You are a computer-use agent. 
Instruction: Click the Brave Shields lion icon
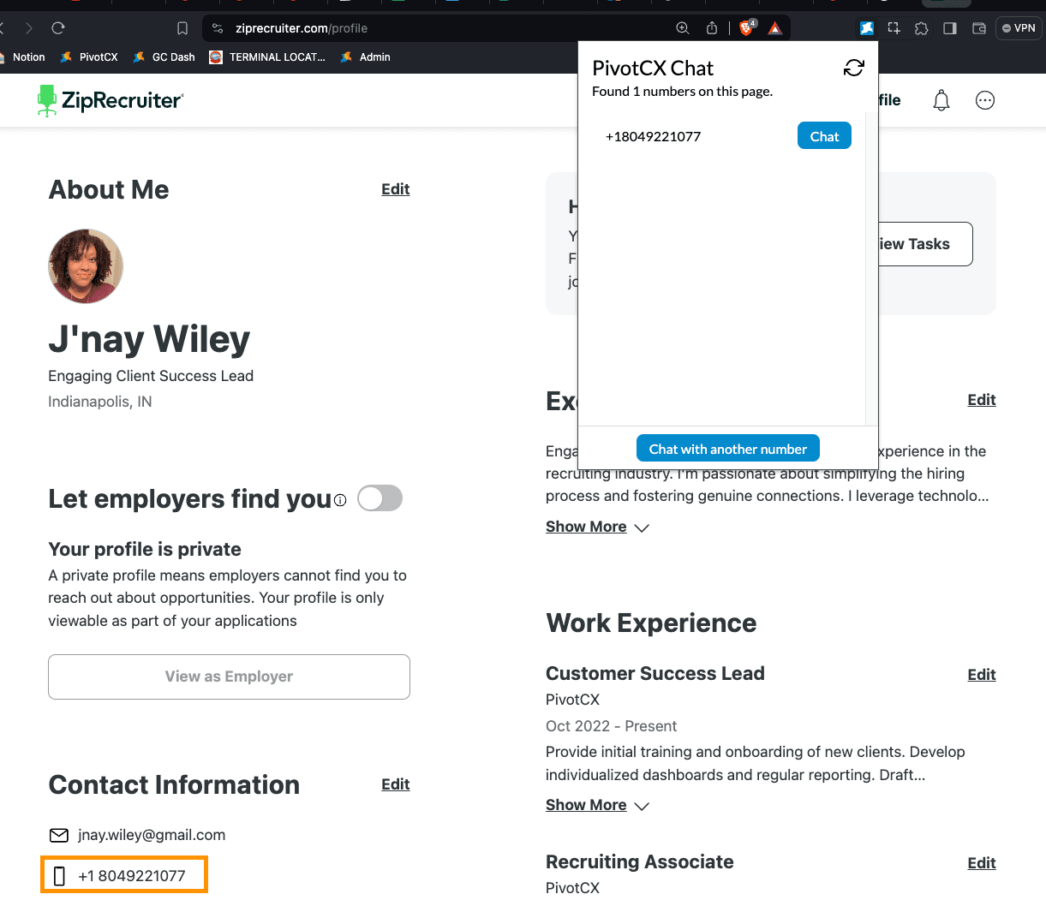[x=746, y=28]
